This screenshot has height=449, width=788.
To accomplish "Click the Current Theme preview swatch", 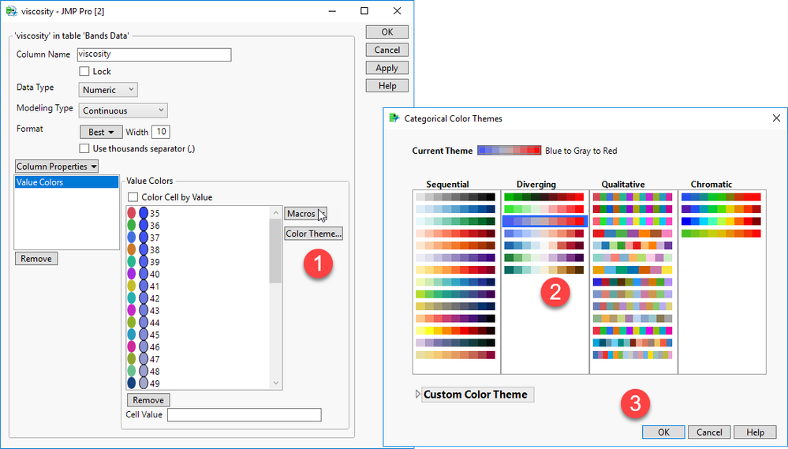I will click(x=509, y=151).
